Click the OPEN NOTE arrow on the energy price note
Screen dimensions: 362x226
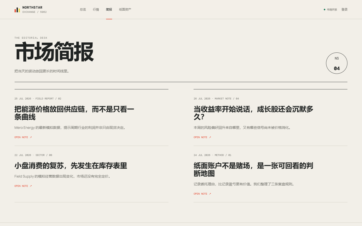pos(31,137)
